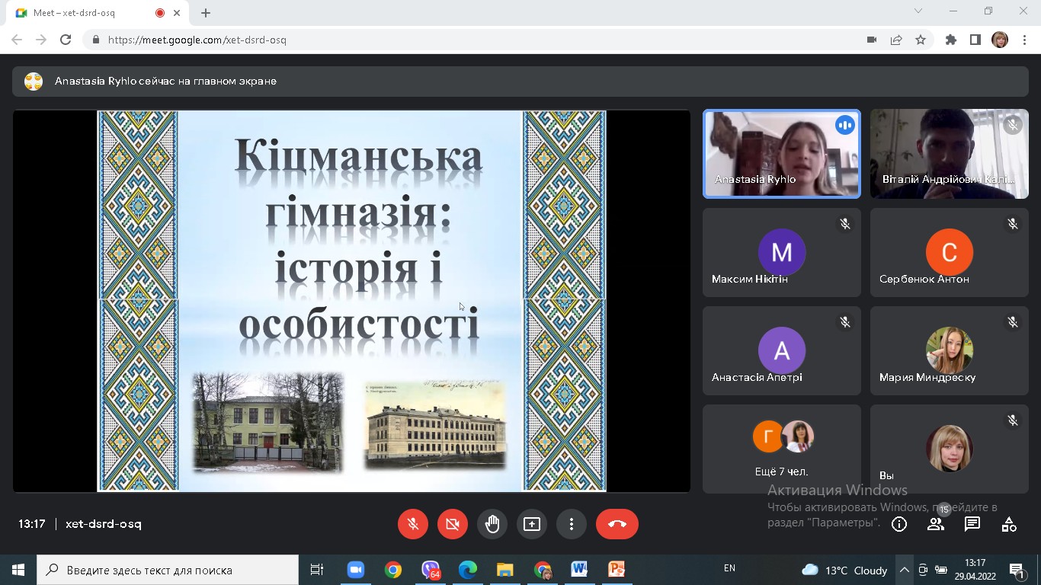Open PowerPoint from the taskbar

(617, 570)
